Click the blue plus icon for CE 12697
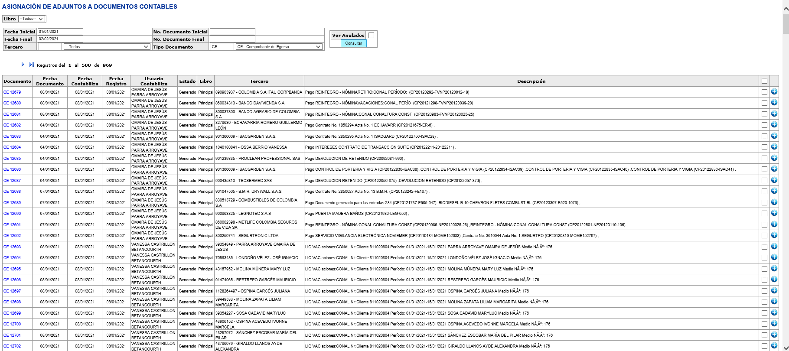The height and width of the screenshot is (351, 789). pyautogui.click(x=774, y=291)
